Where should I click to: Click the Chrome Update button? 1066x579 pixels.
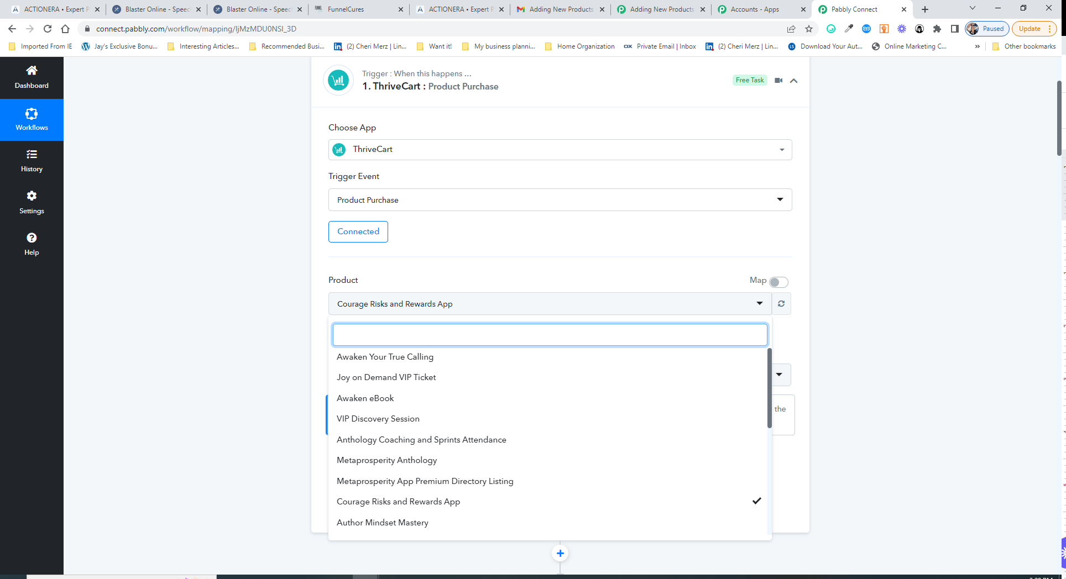click(x=1034, y=29)
